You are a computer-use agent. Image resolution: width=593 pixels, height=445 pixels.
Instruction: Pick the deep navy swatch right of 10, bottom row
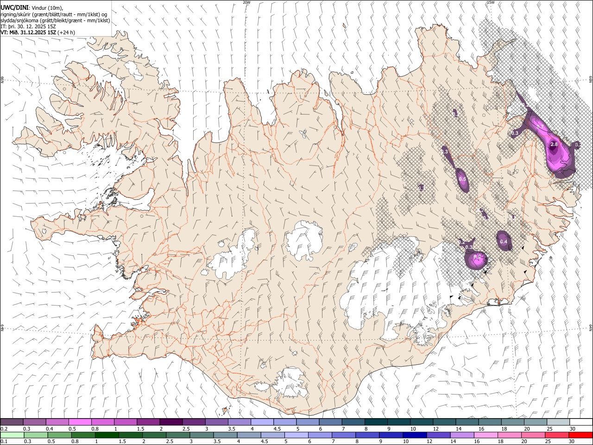click(414, 435)
